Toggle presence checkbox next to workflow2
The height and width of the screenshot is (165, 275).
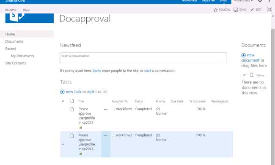(113, 135)
